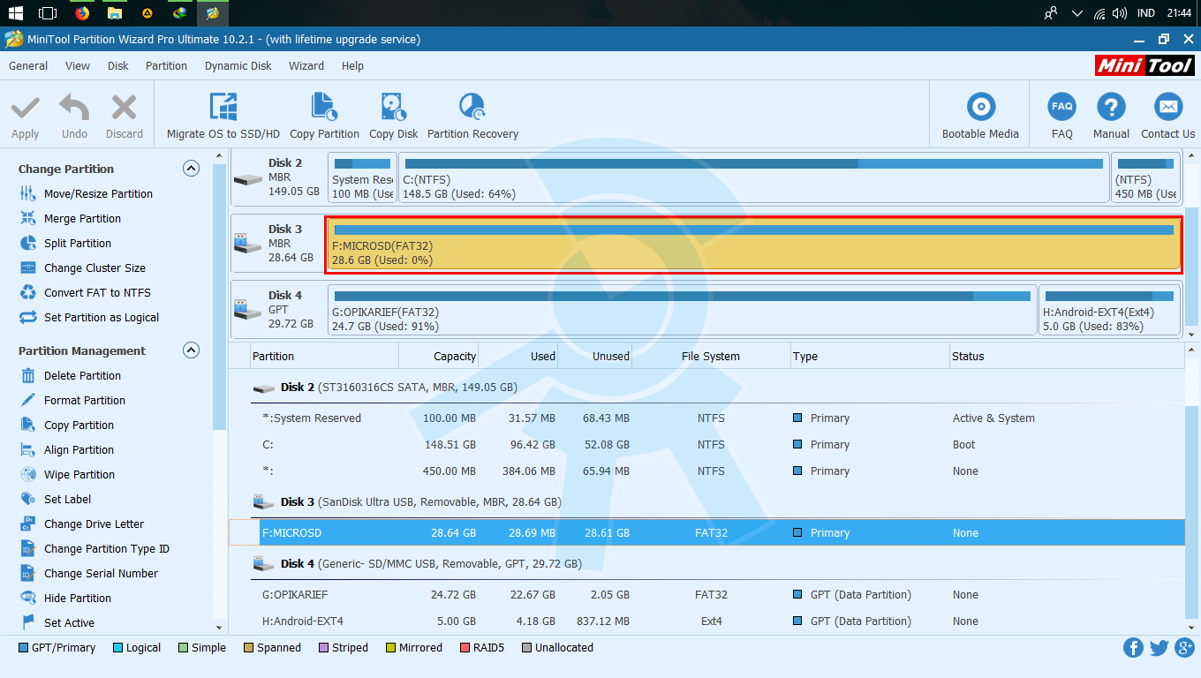Launch Firefox from the taskbar
Screen dimensions: 1201x678
81,13
